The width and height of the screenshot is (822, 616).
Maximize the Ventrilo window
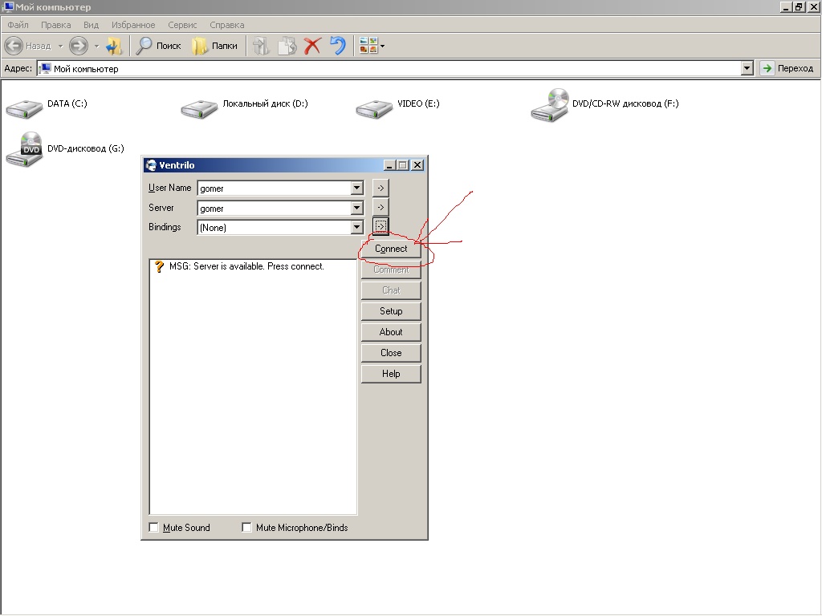[402, 165]
